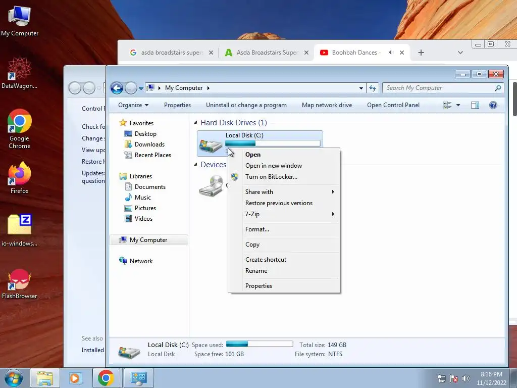Open the taskbar file explorer icon
This screenshot has width=517, height=388.
click(45, 378)
